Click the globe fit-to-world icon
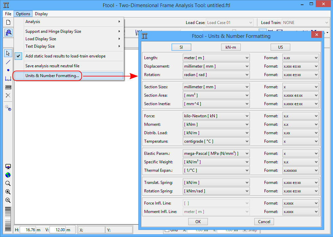Image resolution: width=333 pixels, height=237 pixels. 8,175
